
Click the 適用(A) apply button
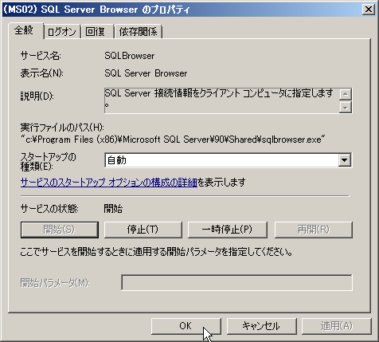click(337, 326)
